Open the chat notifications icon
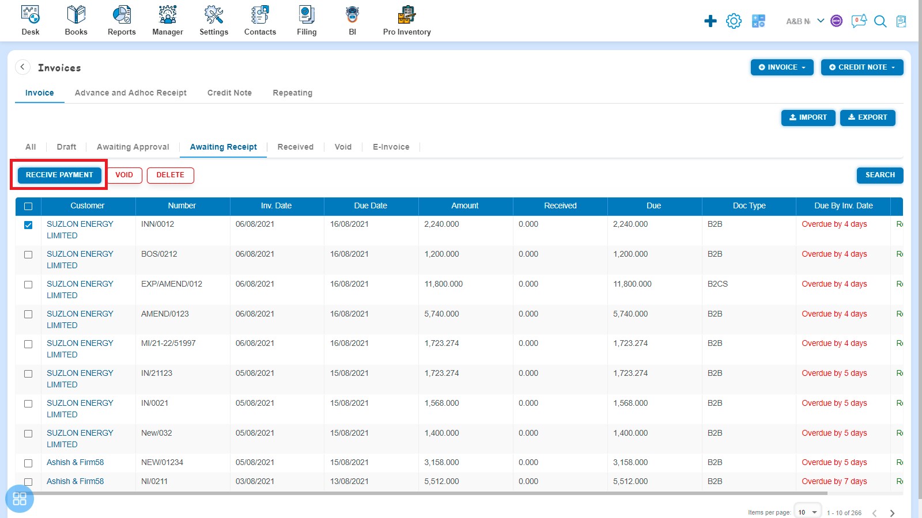The height and width of the screenshot is (518, 922). point(859,21)
